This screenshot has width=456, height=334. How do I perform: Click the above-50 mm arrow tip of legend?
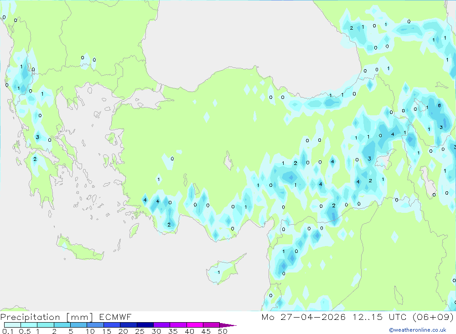click(228, 325)
